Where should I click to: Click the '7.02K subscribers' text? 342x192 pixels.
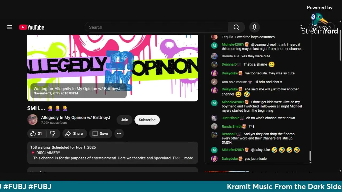[54, 123]
